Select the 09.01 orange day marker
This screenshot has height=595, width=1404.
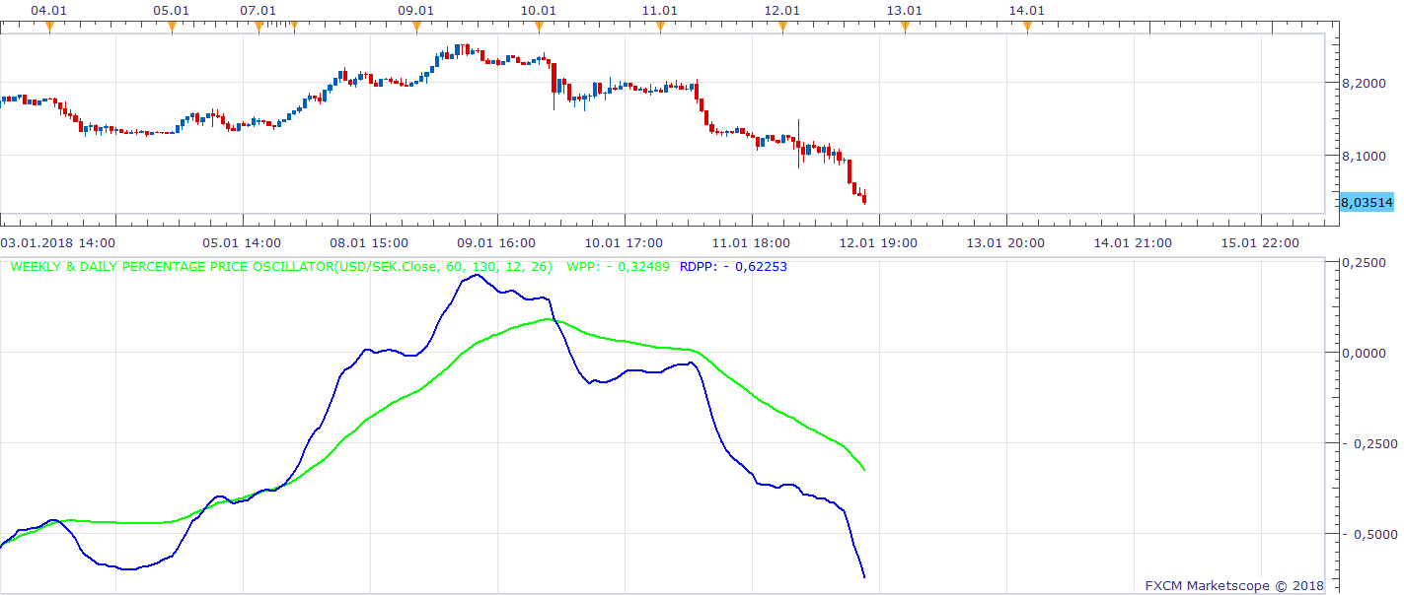pyautogui.click(x=416, y=27)
